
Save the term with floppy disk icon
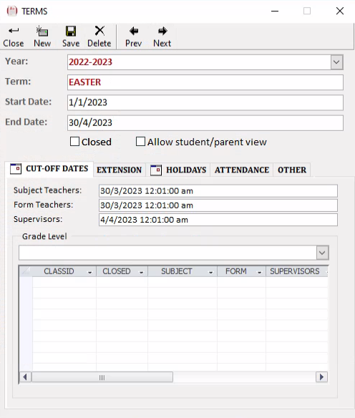[71, 31]
